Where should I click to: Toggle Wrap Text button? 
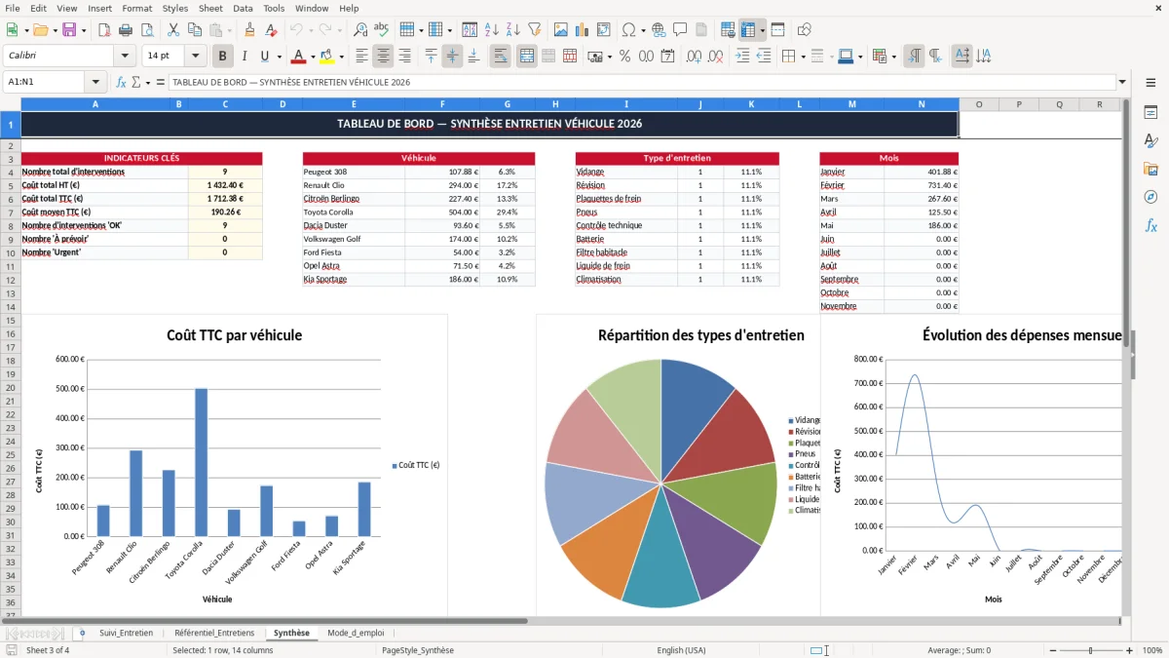pos(500,57)
